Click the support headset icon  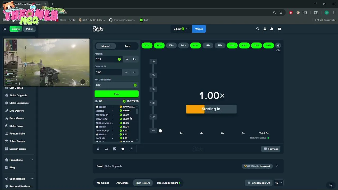(x=331, y=185)
